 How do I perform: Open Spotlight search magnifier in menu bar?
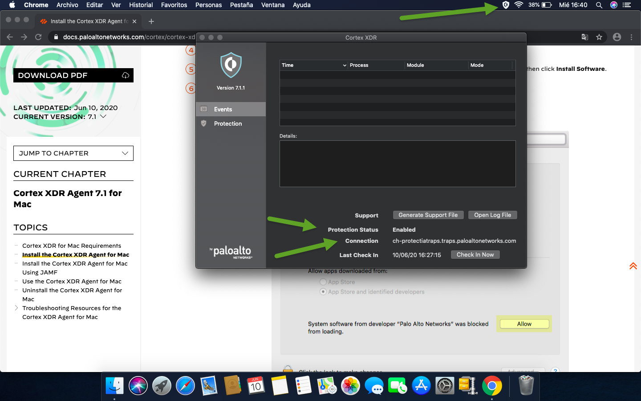click(599, 5)
